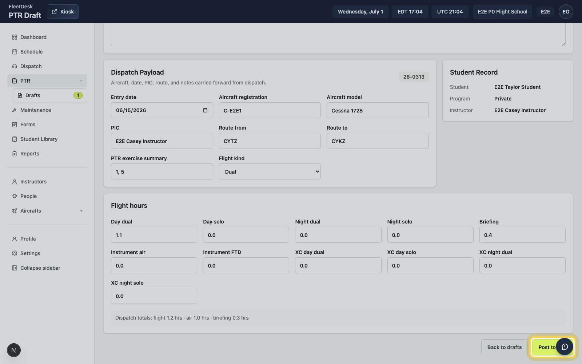This screenshot has width=582, height=364.
Task: Go to the Schedule page
Action: tap(47, 52)
